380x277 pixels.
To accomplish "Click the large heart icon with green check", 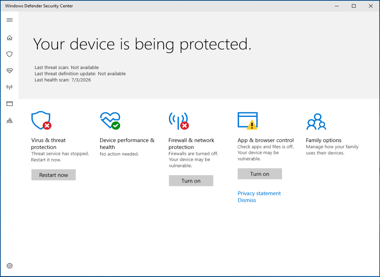I will click(x=110, y=121).
